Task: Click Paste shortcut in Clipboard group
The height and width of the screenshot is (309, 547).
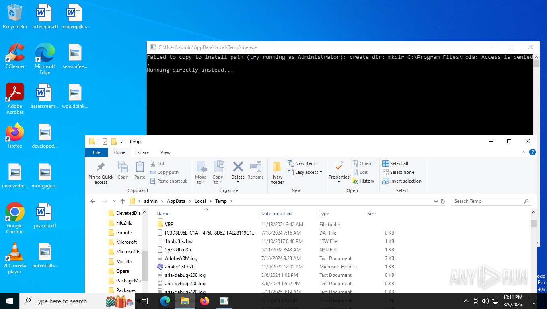Action: pyautogui.click(x=168, y=181)
